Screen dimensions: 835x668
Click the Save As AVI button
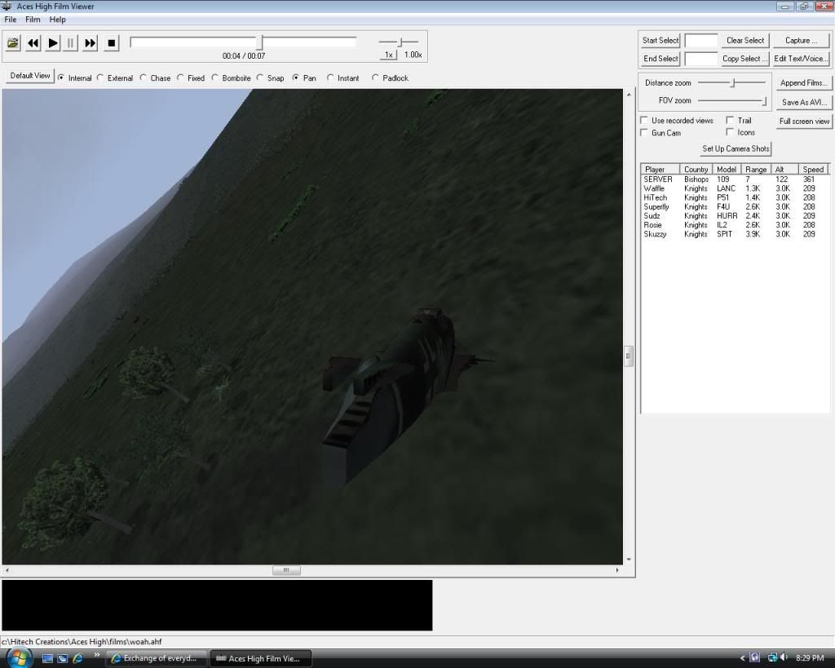[x=803, y=102]
